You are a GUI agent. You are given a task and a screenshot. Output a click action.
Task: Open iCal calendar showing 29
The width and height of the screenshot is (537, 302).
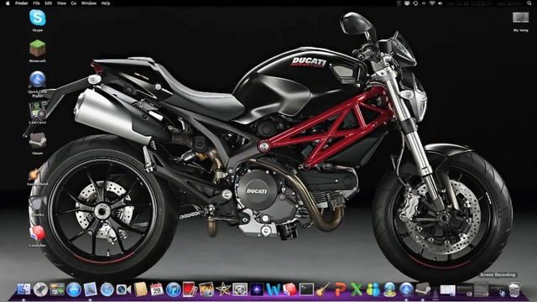point(157,289)
